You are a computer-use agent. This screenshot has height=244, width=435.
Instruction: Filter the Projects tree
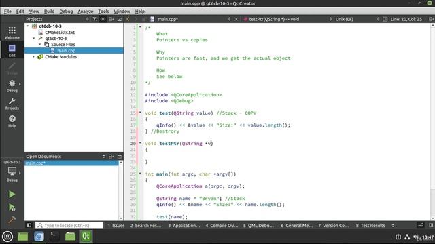[94, 19]
